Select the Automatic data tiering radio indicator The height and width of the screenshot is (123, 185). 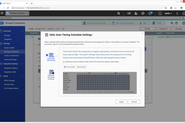coord(47,55)
